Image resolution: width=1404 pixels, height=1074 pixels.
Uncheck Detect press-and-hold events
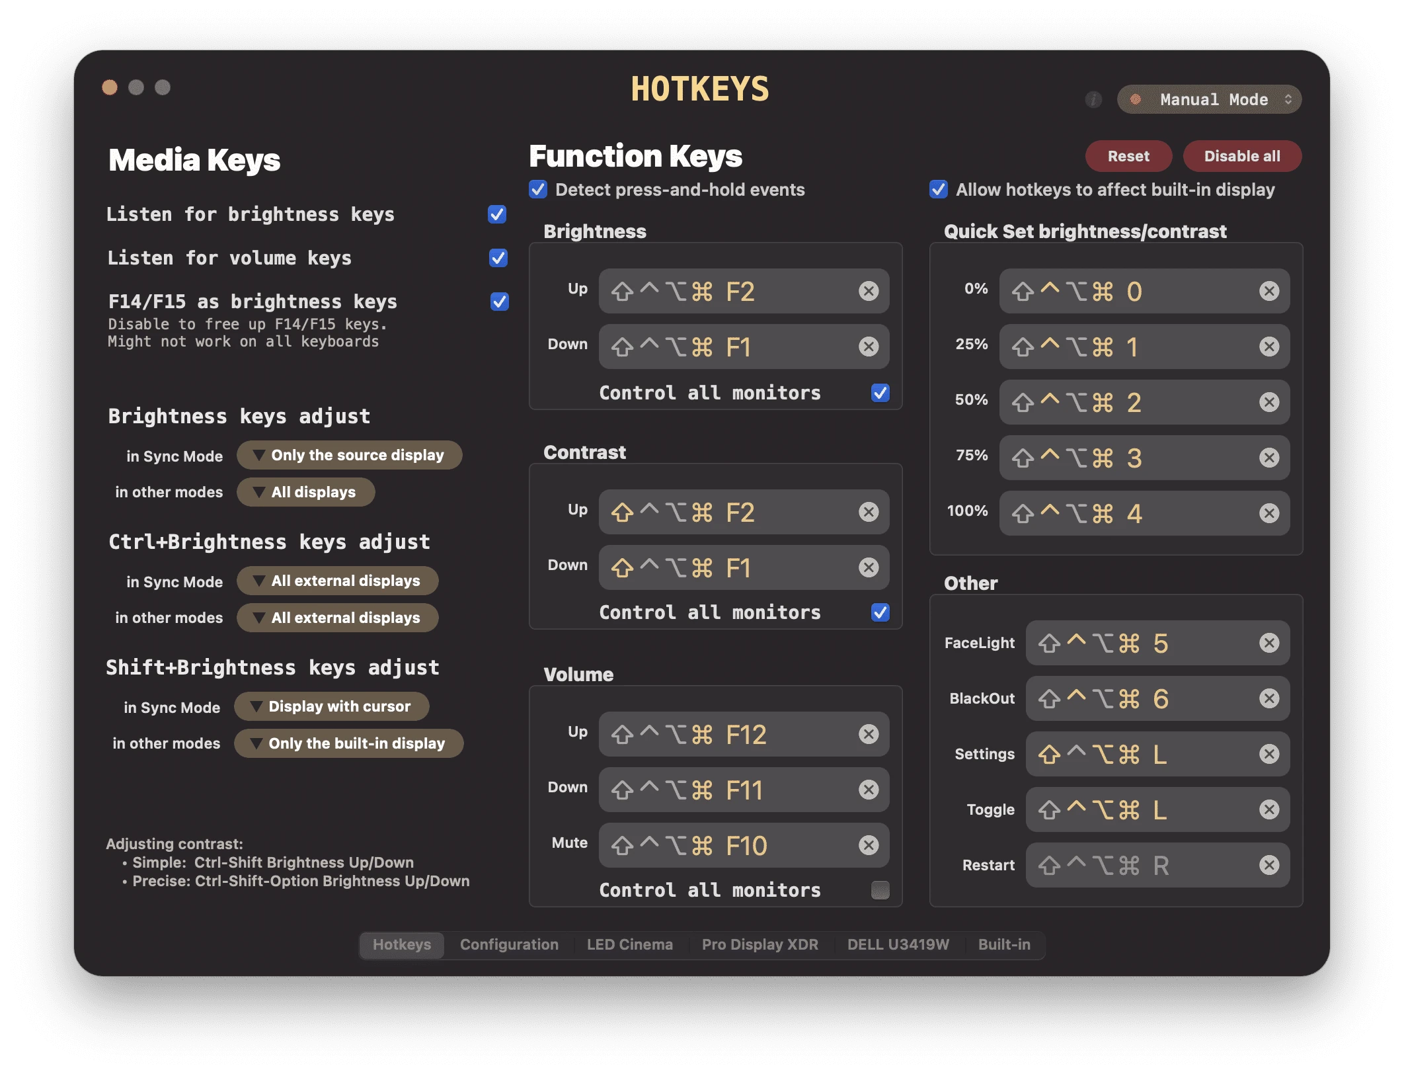538,190
